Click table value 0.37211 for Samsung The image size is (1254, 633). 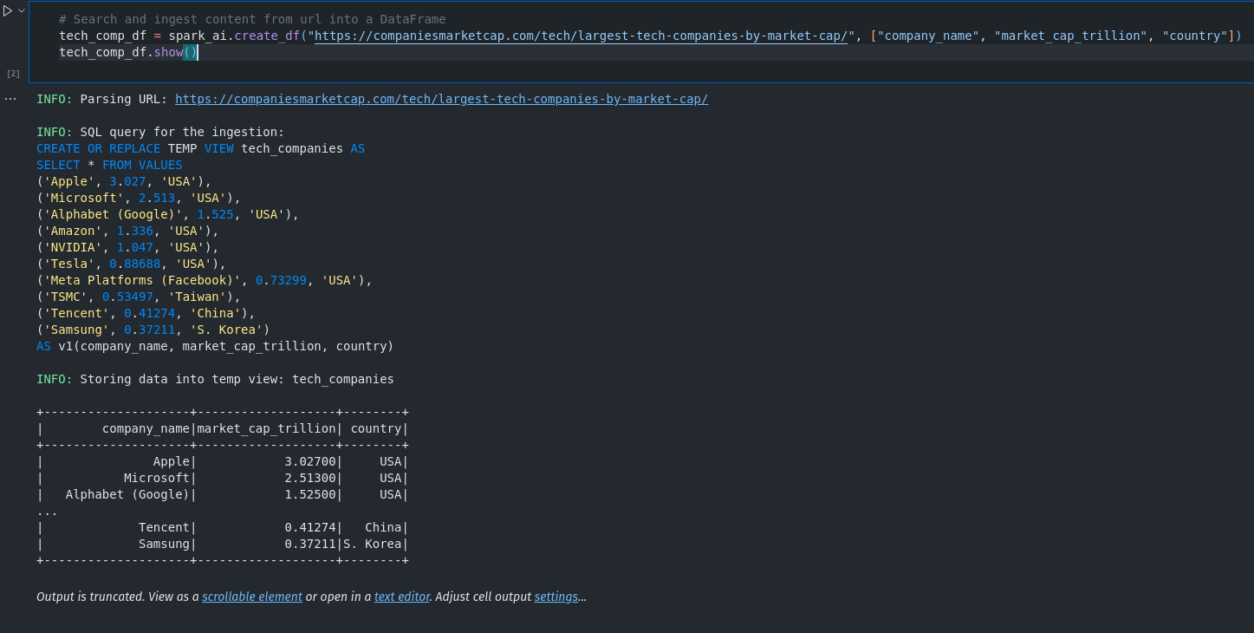click(x=310, y=544)
